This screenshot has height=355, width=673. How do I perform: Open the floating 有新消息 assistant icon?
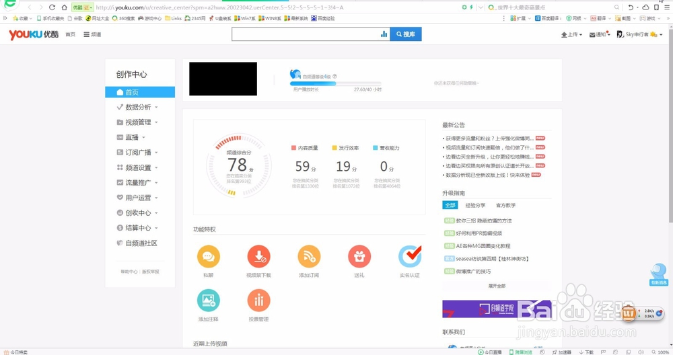click(658, 274)
